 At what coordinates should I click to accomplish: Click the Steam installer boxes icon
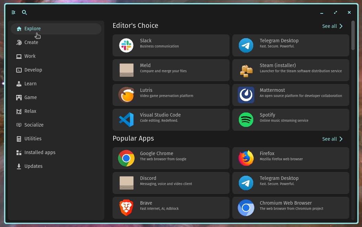point(246,71)
